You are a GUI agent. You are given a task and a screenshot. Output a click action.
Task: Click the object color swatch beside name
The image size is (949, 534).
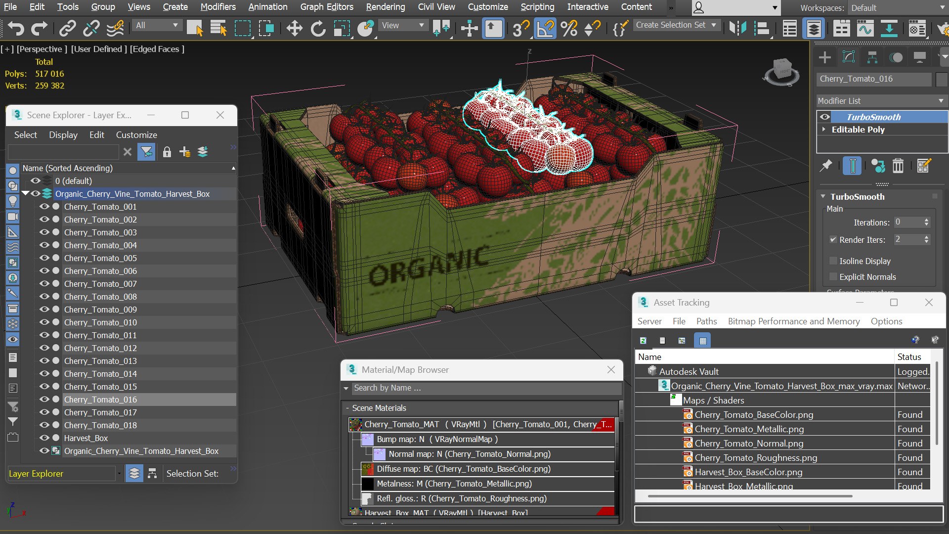[942, 79]
